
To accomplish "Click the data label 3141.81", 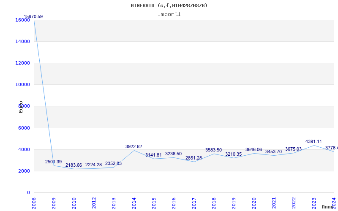I will (x=153, y=155).
